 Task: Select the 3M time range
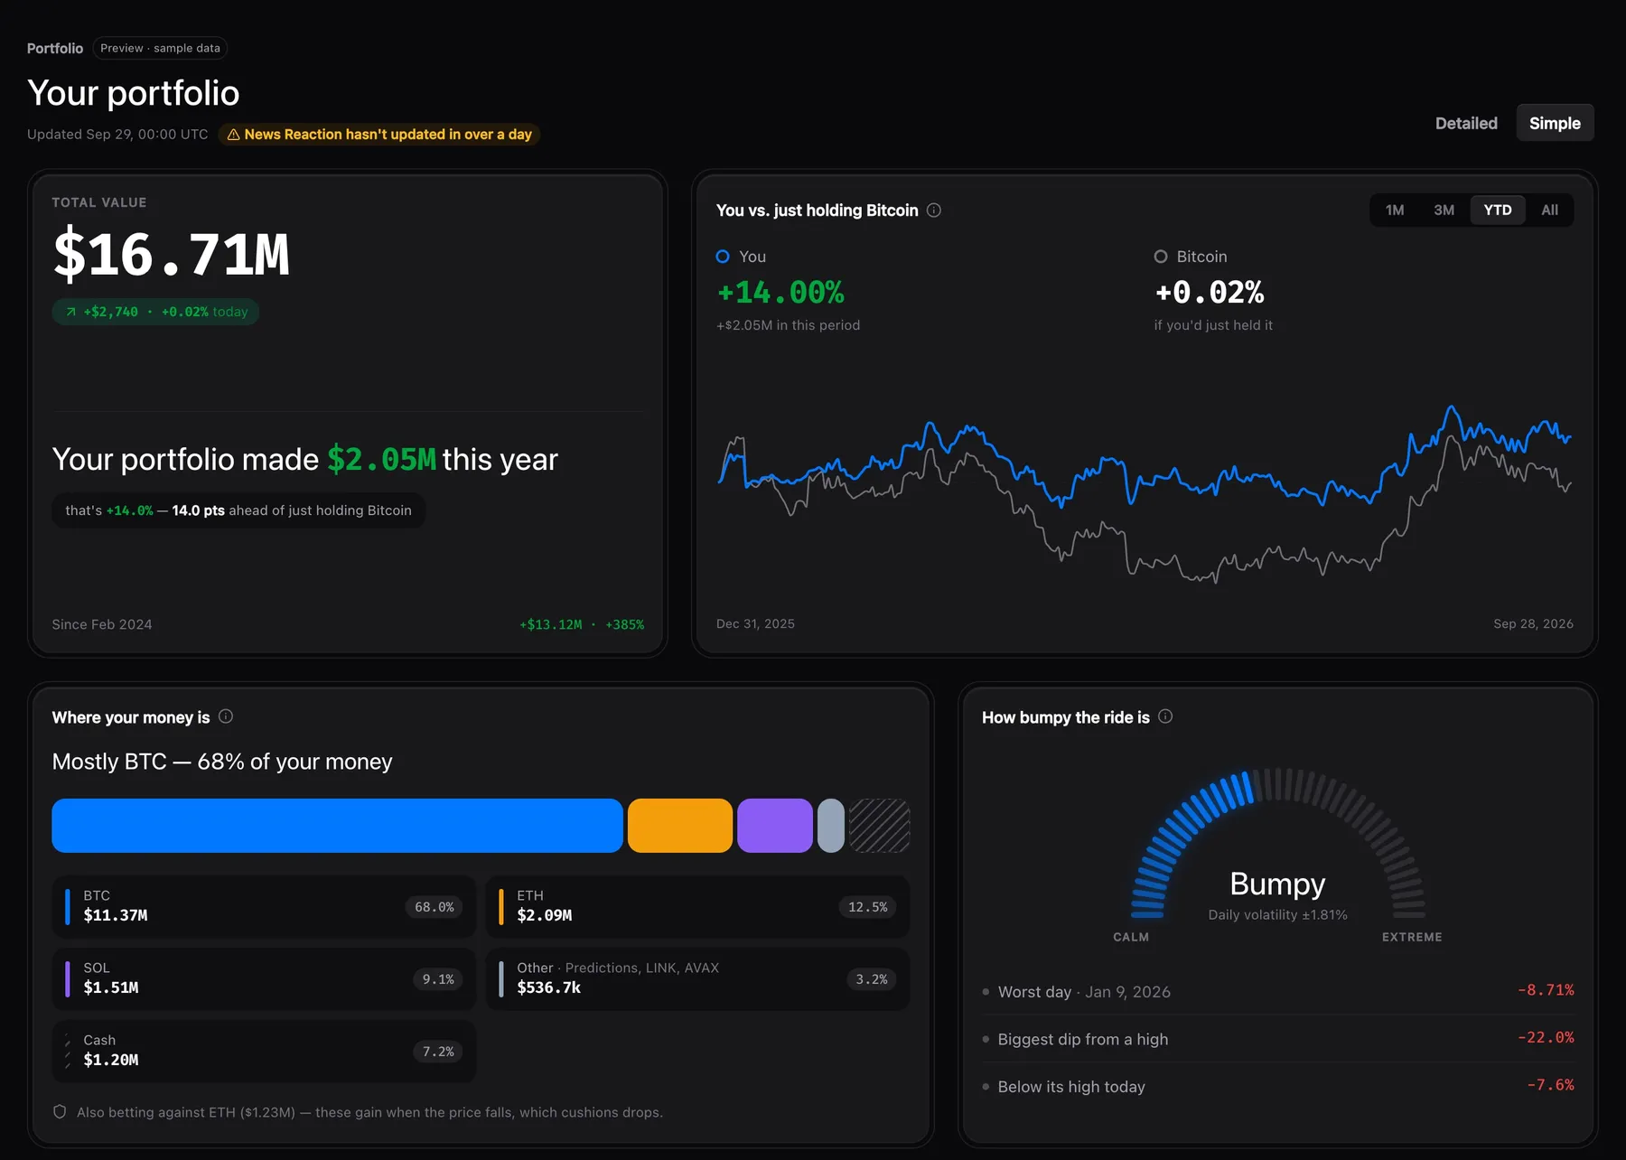[1444, 210]
